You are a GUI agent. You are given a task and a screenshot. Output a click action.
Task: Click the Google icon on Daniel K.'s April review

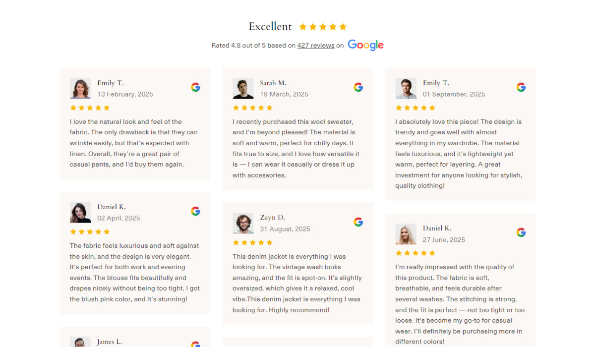(195, 211)
